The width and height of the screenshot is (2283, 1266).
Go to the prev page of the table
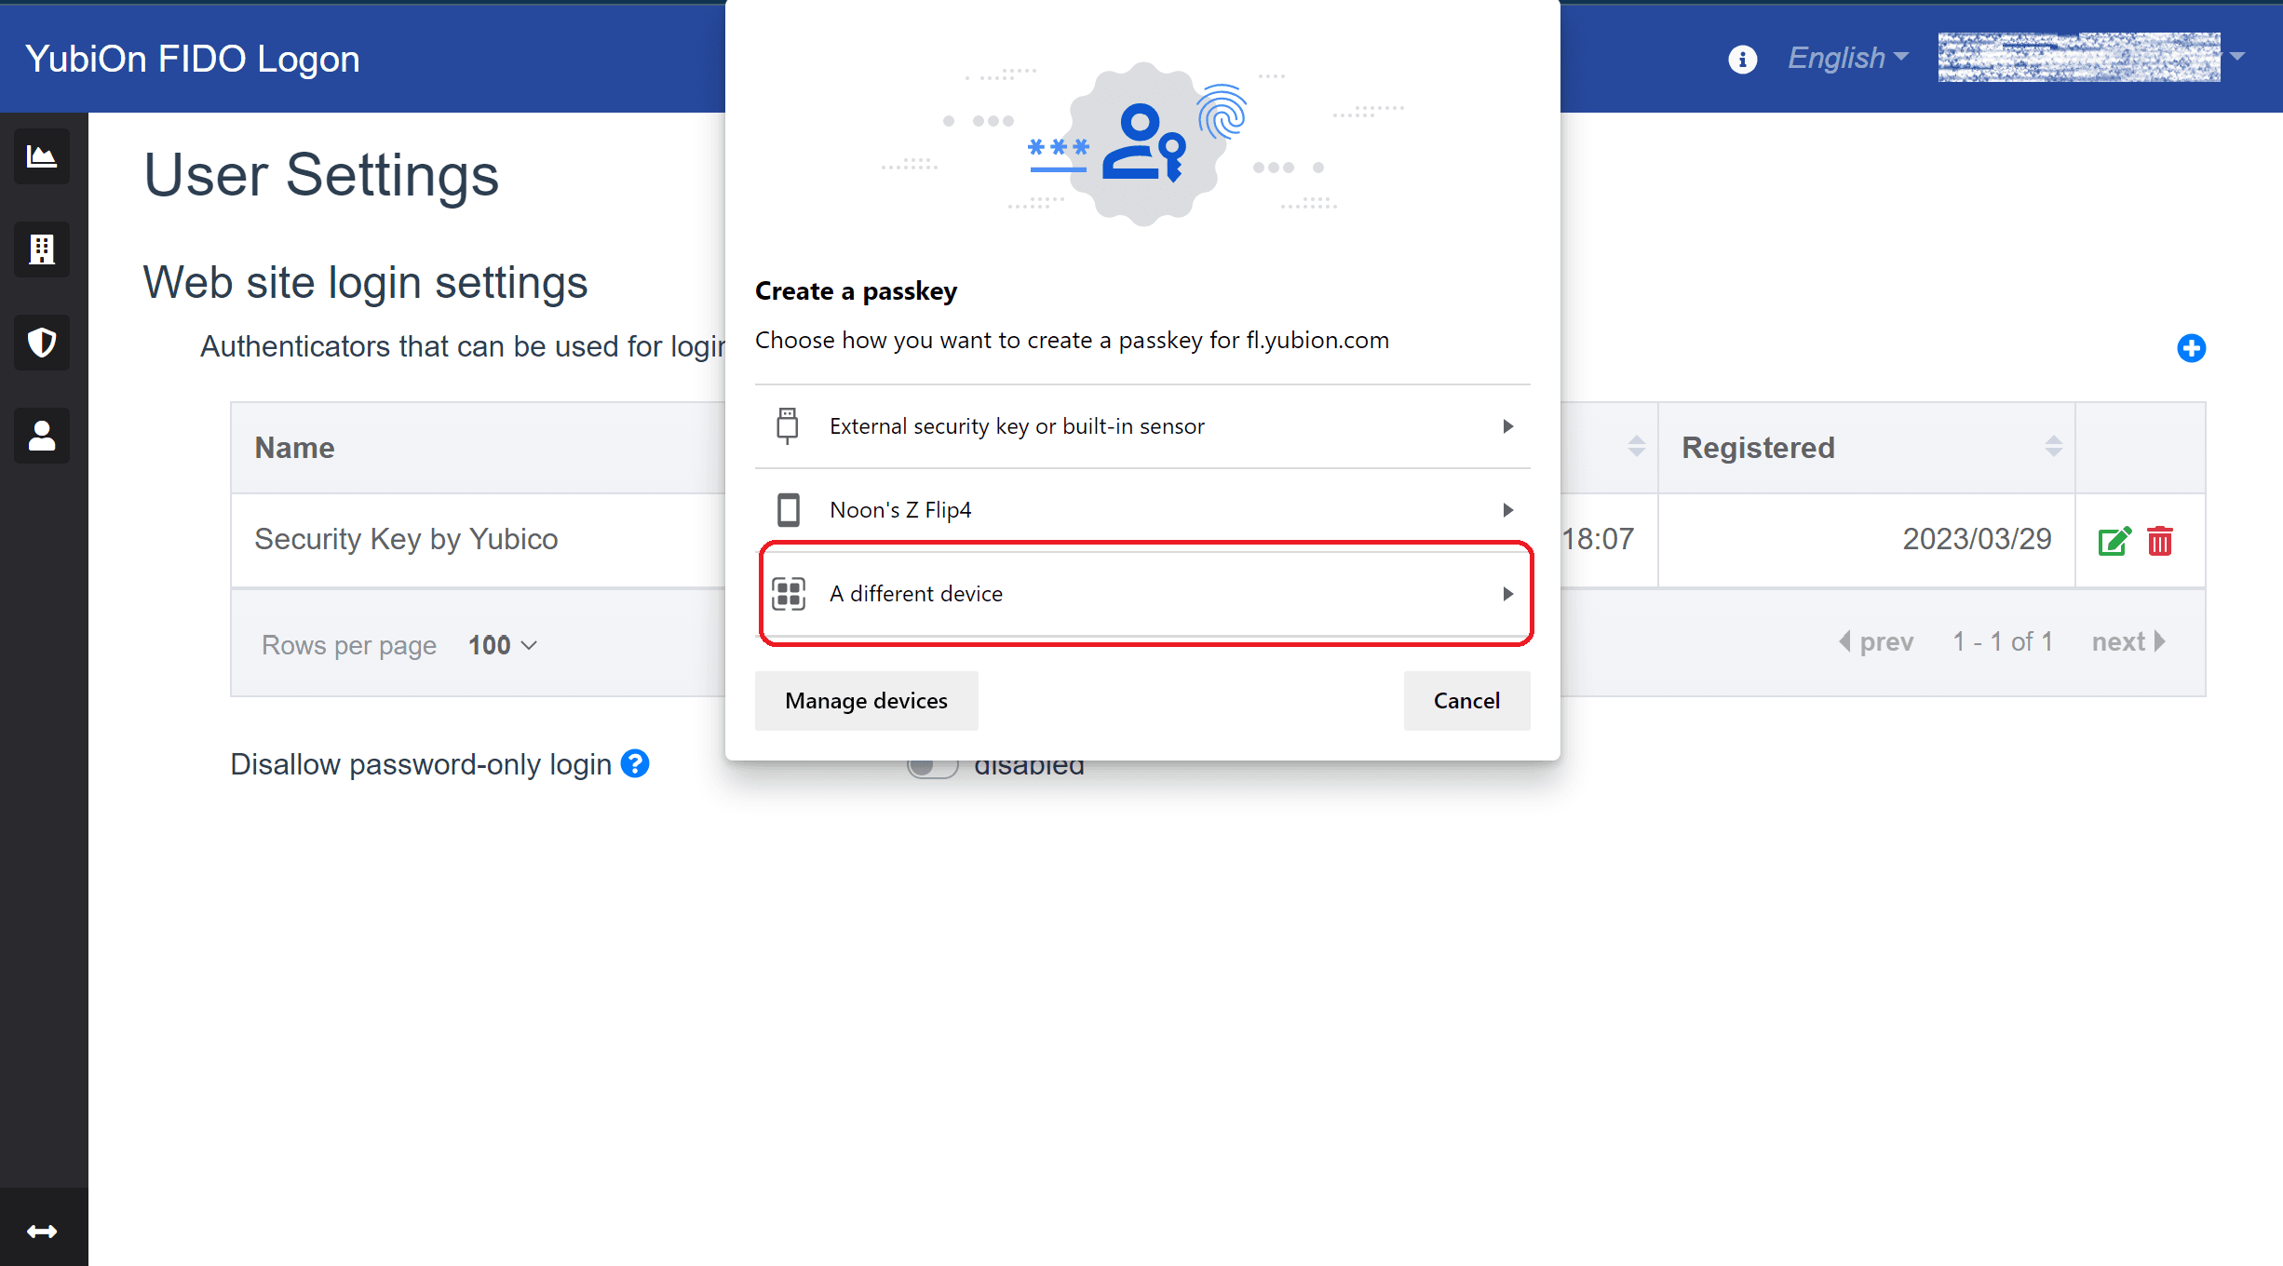(1876, 641)
